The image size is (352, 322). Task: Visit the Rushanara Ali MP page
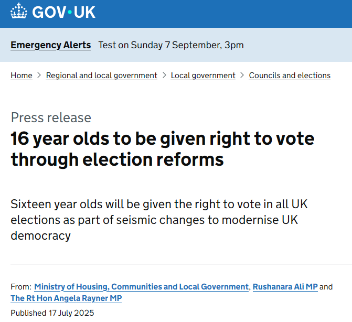click(x=285, y=287)
